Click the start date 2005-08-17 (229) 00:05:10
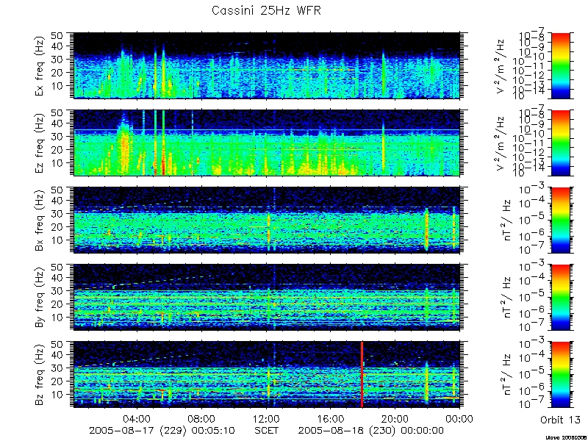Image resolution: width=588 pixels, height=441 pixels. [162, 431]
